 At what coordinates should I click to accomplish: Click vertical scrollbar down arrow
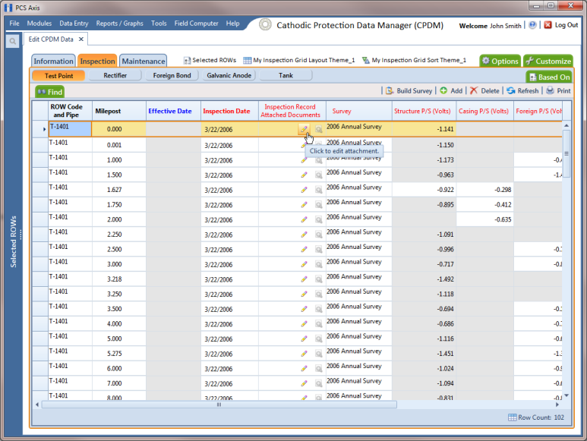[x=566, y=395]
